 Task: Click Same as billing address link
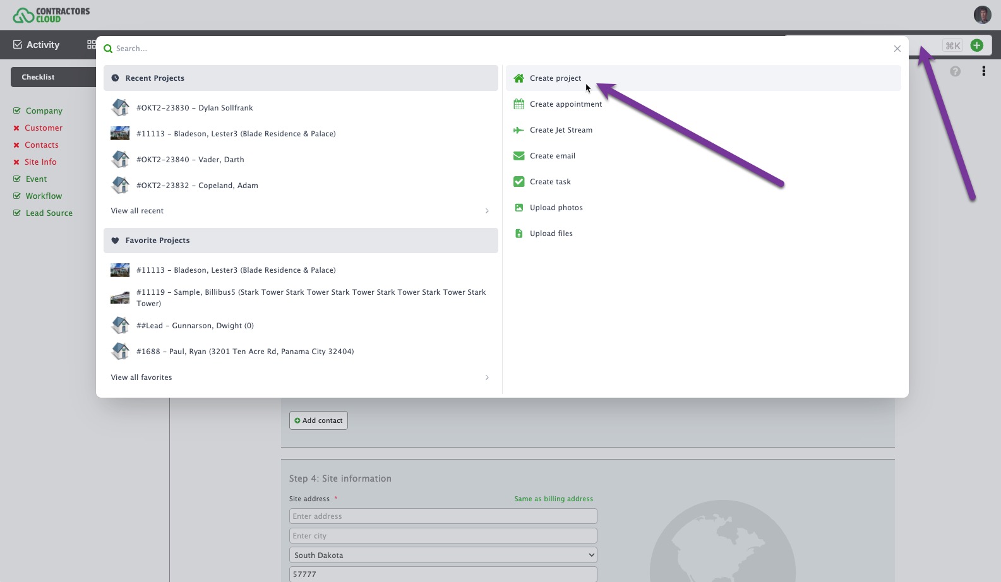(x=553, y=499)
